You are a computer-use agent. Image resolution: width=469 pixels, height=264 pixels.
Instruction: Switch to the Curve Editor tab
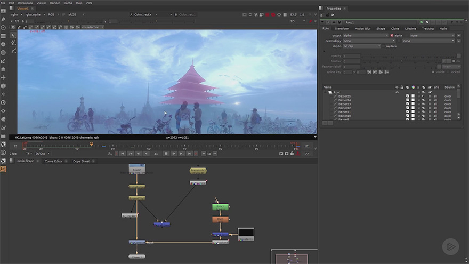(53, 161)
